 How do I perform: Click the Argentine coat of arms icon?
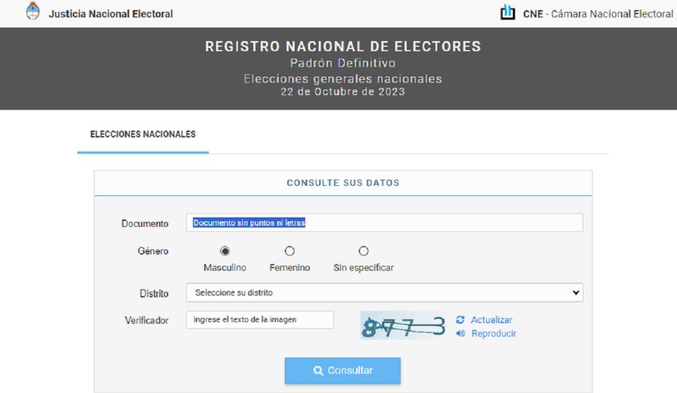coord(33,12)
